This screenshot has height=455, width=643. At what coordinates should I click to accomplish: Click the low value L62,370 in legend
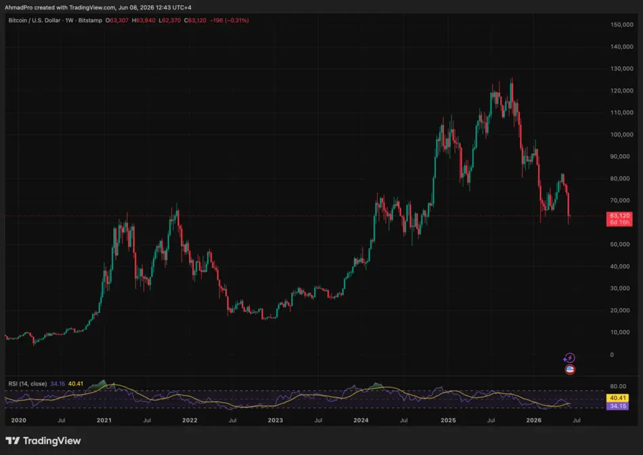[x=170, y=20]
